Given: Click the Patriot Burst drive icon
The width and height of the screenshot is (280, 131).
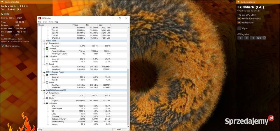Looking at the screenshot, I should click(44, 41).
